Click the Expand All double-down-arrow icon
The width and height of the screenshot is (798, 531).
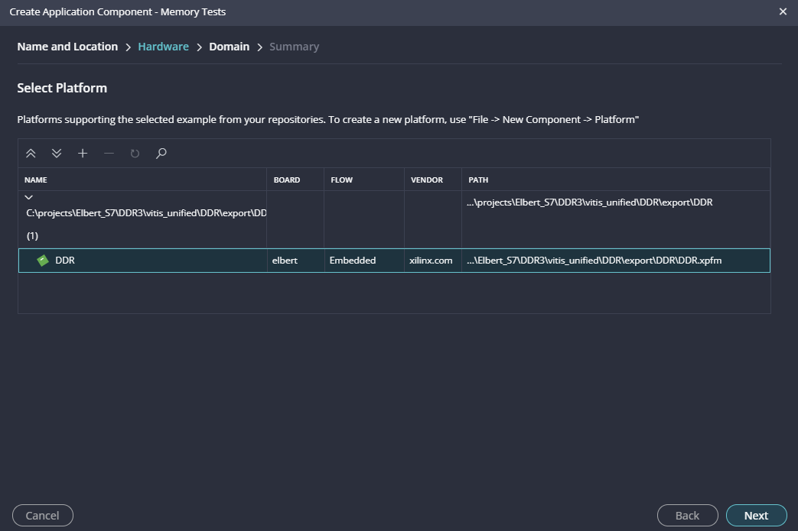[57, 154]
